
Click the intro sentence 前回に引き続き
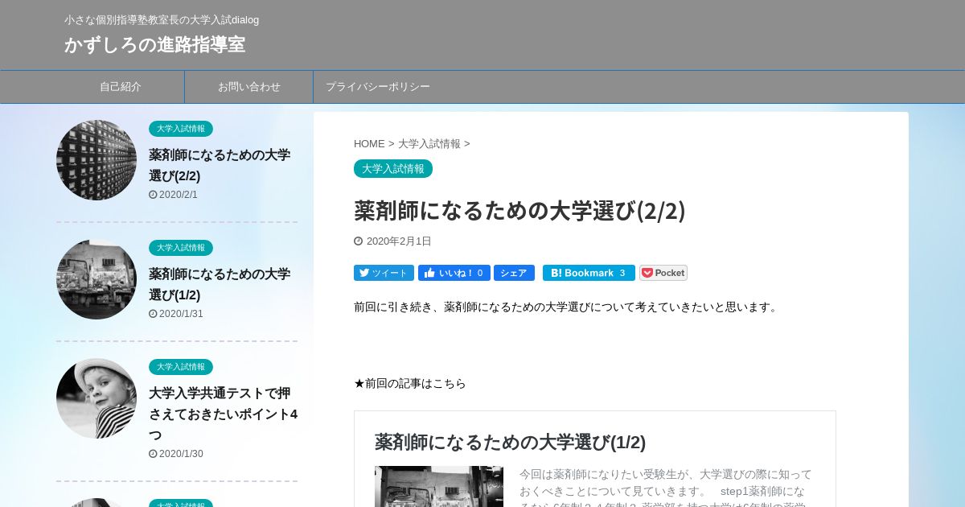click(567, 307)
